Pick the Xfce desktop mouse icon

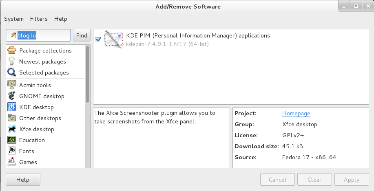point(12,129)
